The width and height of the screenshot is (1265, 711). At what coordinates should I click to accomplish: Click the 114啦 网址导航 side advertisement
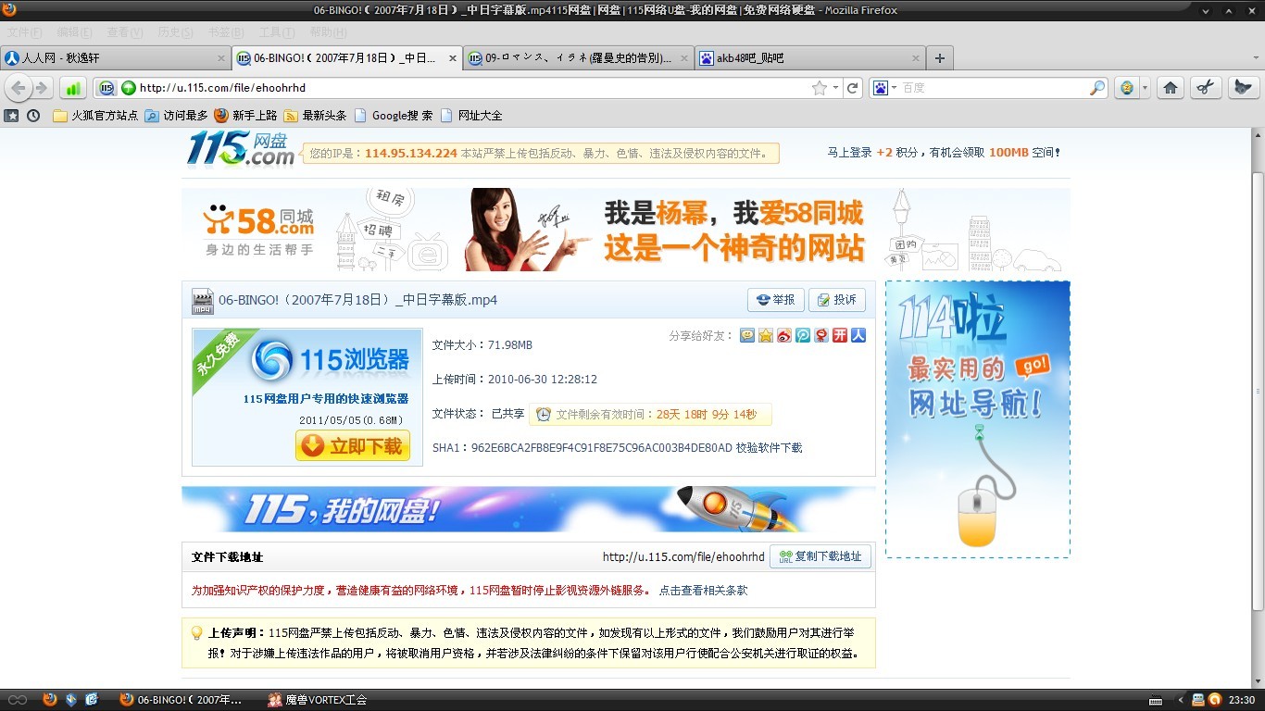978,419
